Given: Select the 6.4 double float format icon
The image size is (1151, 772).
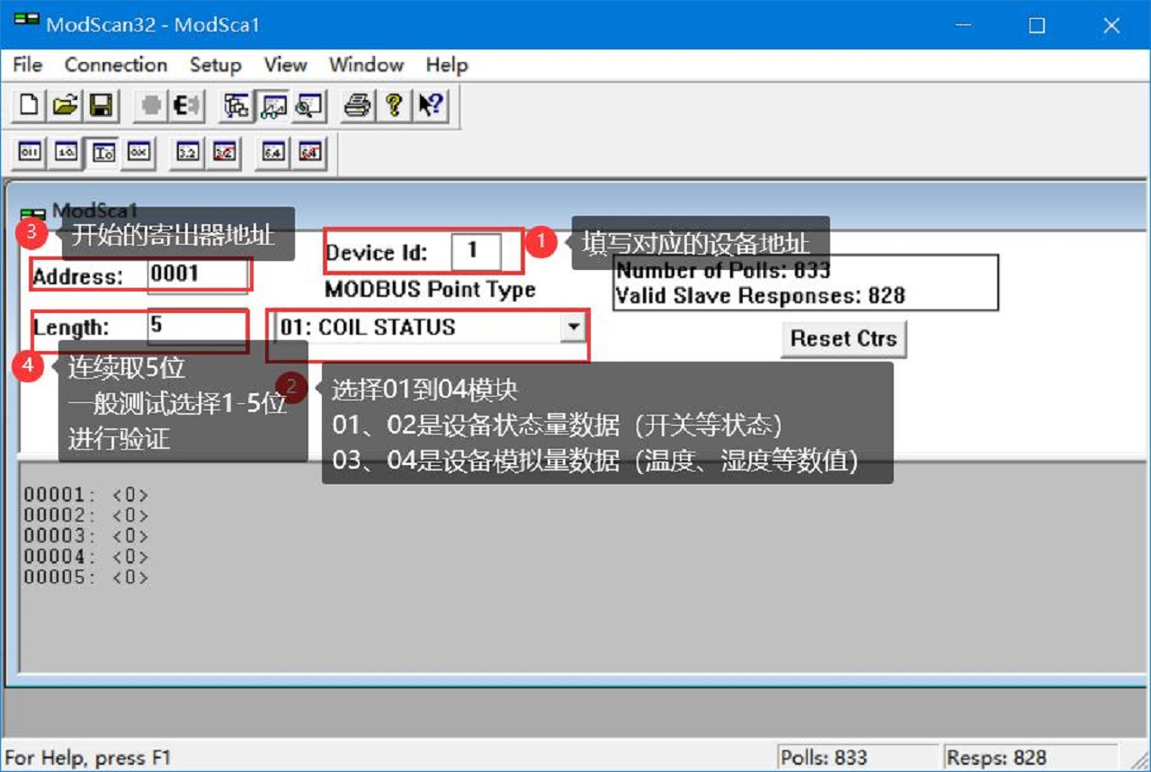Looking at the screenshot, I should click(273, 153).
